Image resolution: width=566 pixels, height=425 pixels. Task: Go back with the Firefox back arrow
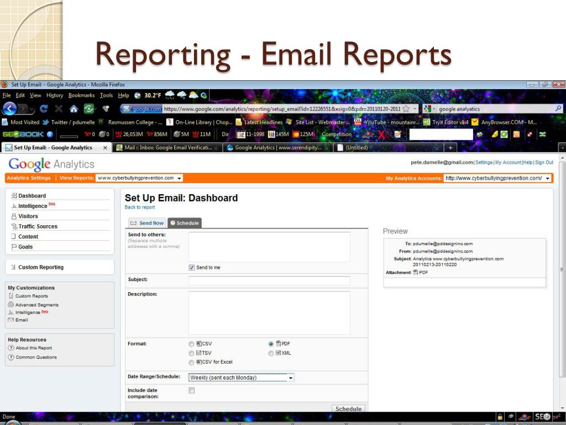click(9, 108)
